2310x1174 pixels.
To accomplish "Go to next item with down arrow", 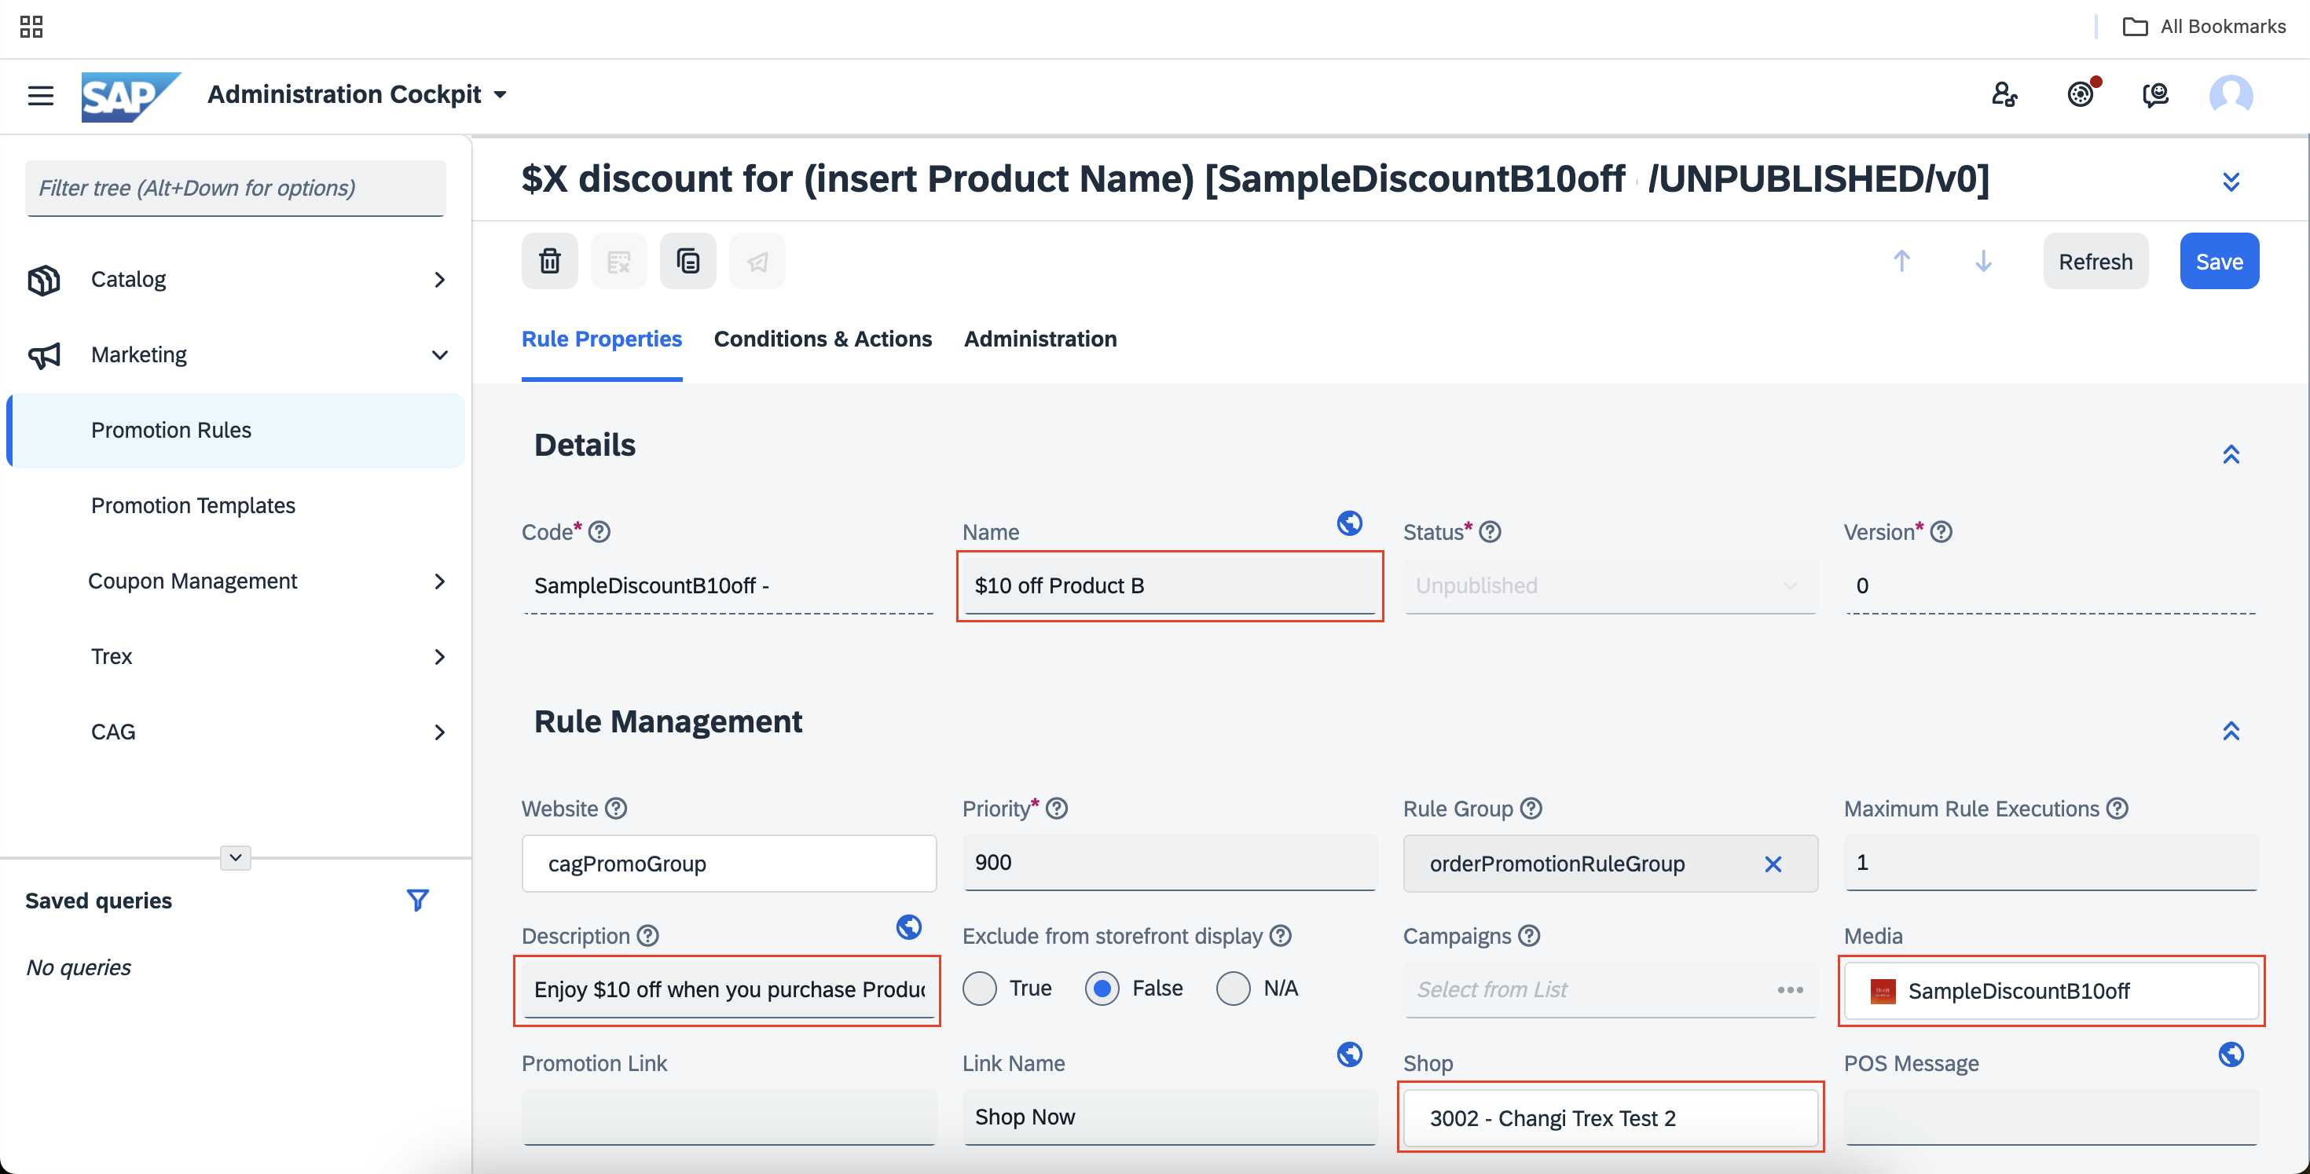I will (1984, 261).
